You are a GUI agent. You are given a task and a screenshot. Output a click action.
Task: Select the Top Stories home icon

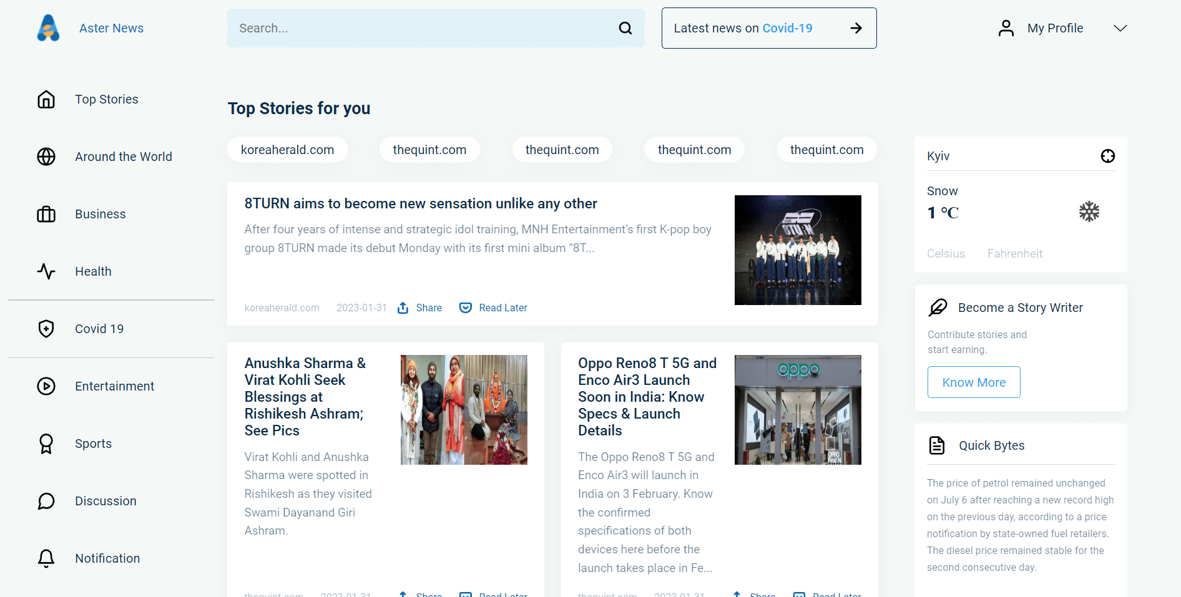coord(46,99)
